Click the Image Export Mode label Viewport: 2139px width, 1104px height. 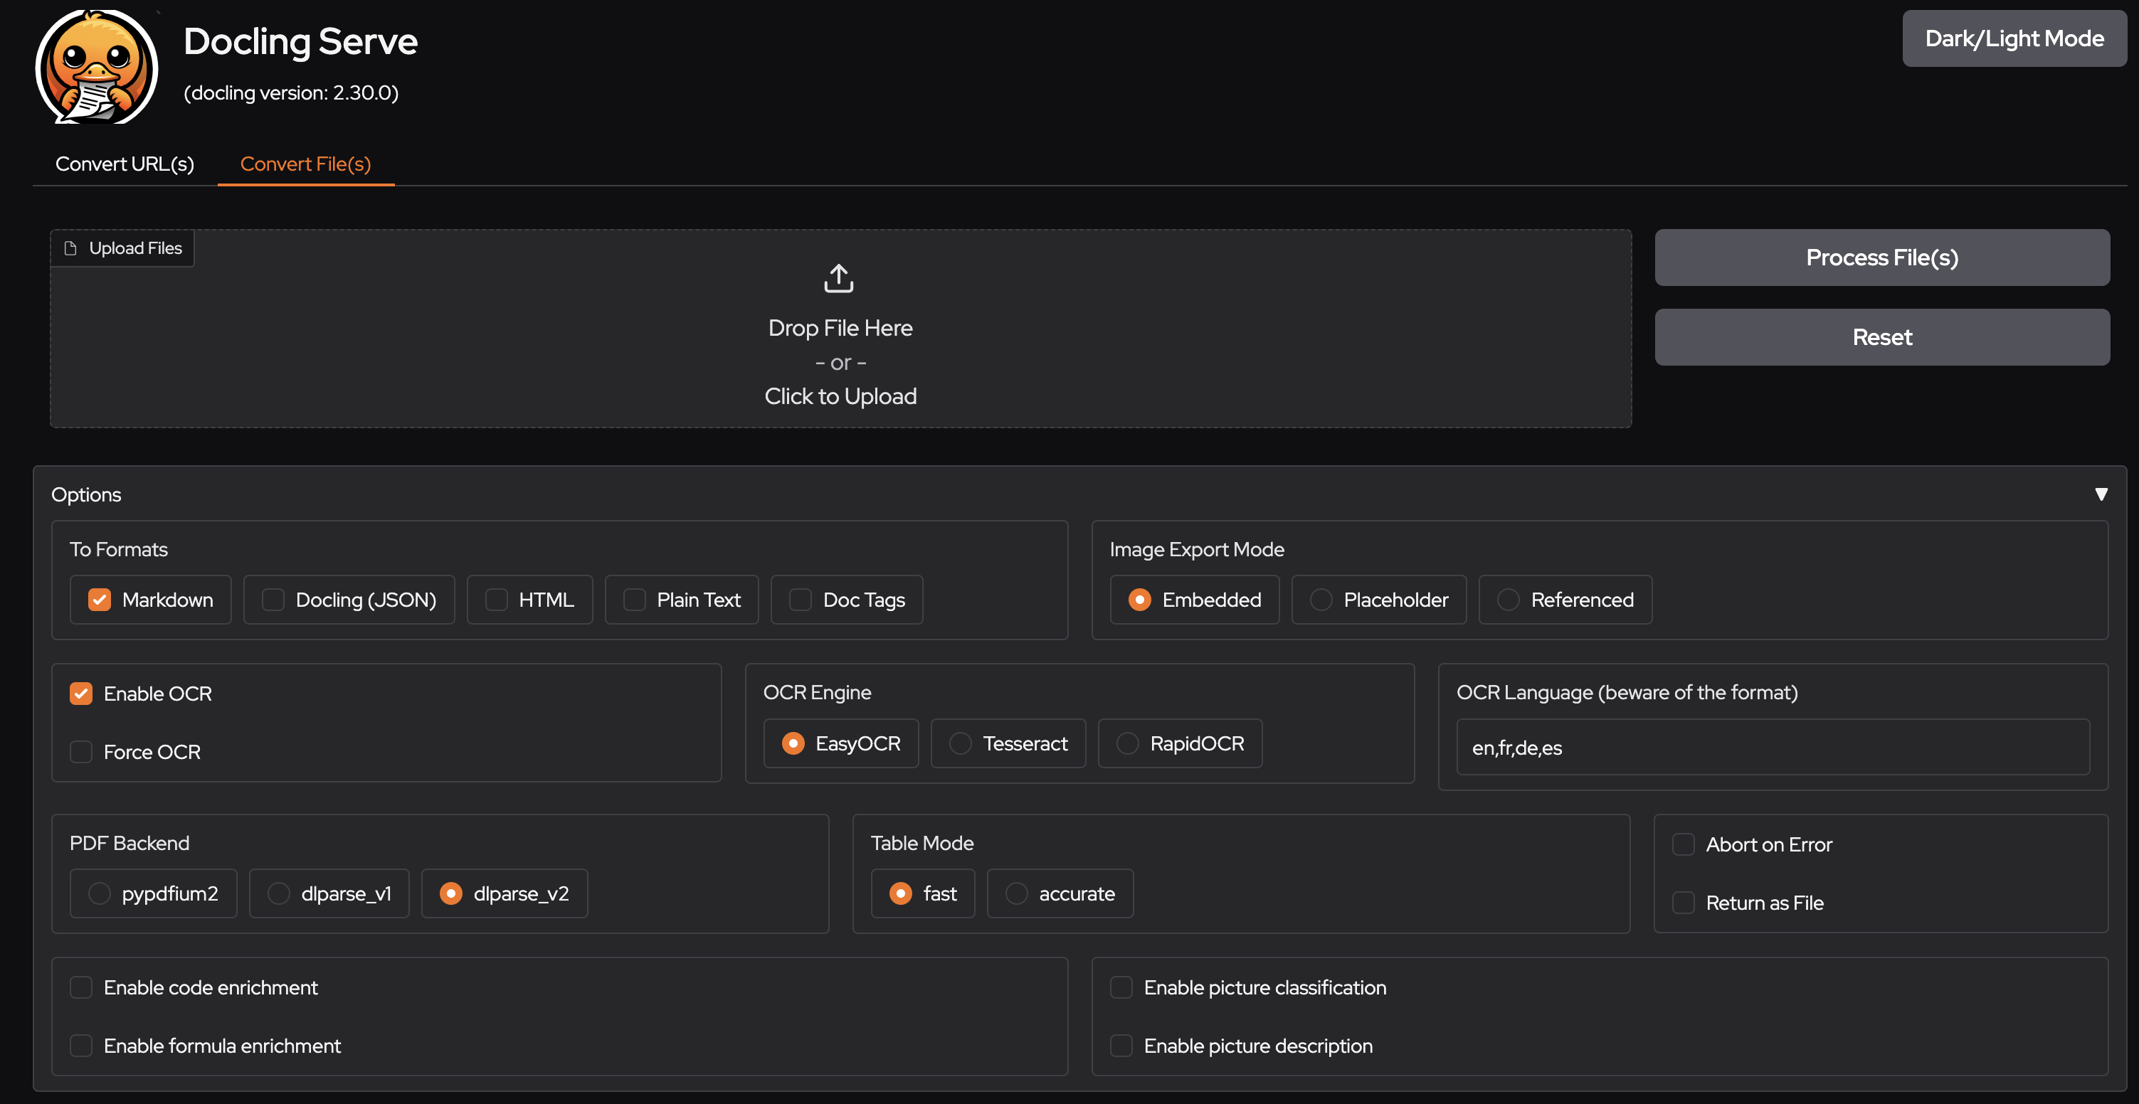[1197, 549]
